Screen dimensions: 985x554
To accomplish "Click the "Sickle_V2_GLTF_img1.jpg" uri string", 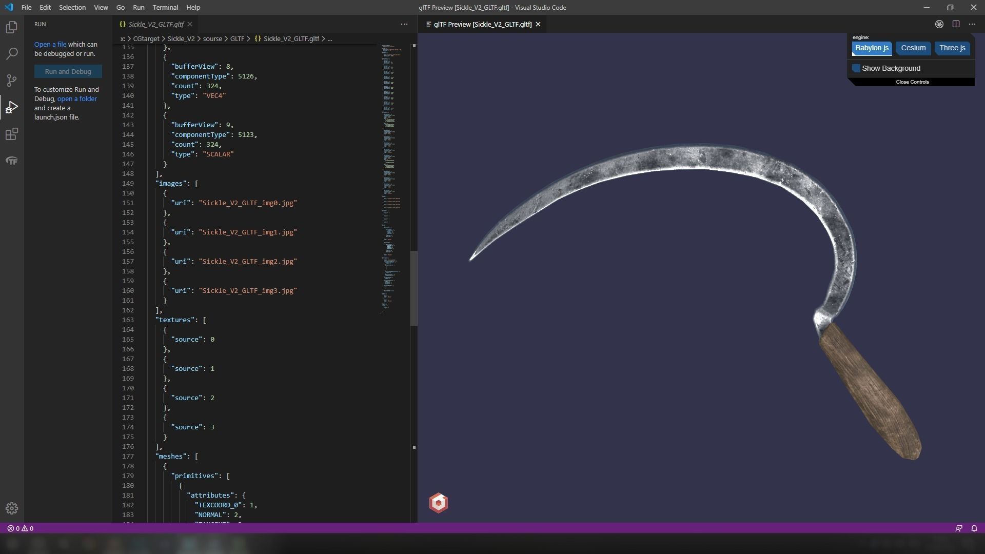I will [248, 232].
